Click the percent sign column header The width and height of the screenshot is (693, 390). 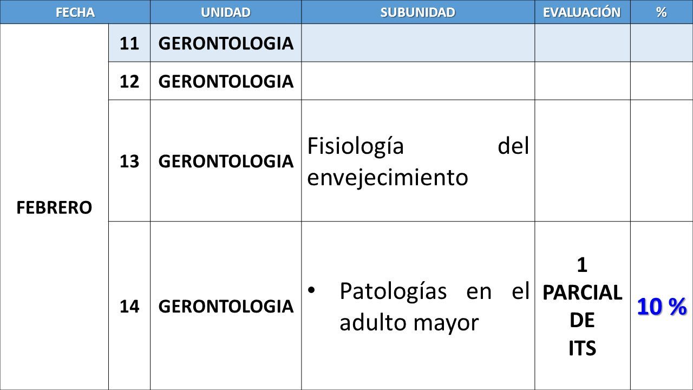tap(662, 12)
